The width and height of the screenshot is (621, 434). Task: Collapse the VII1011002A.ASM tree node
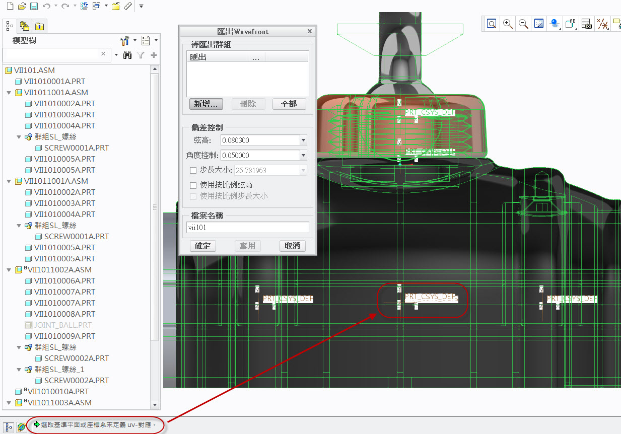[x=9, y=270]
